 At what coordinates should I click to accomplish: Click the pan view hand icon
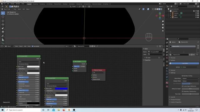tap(163, 25)
